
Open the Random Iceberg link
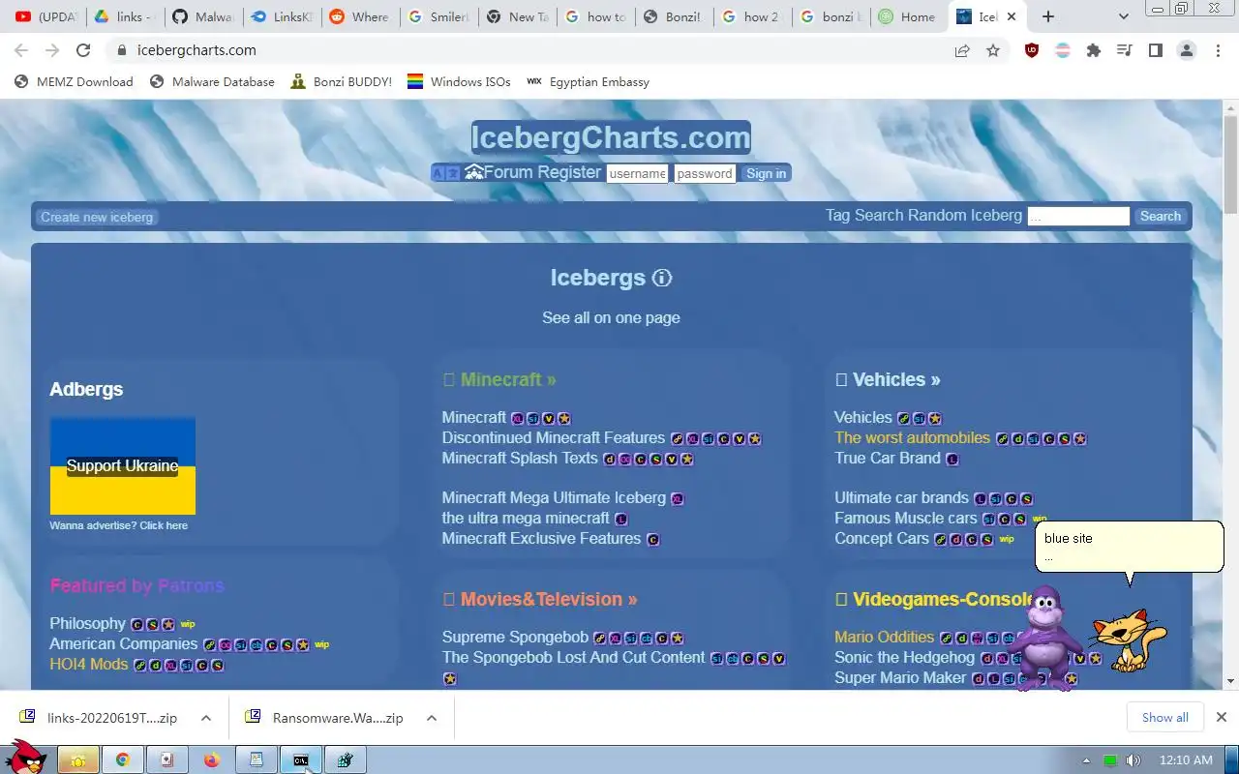(x=965, y=216)
